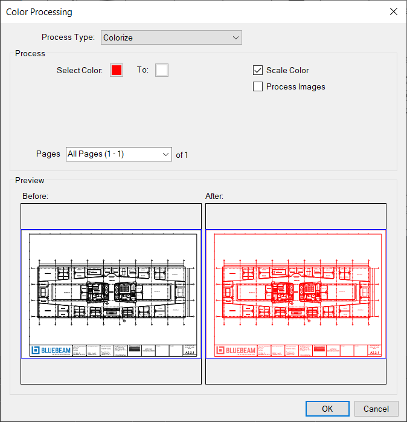Click the red Select Color swatch
The width and height of the screenshot is (407, 422).
point(117,70)
